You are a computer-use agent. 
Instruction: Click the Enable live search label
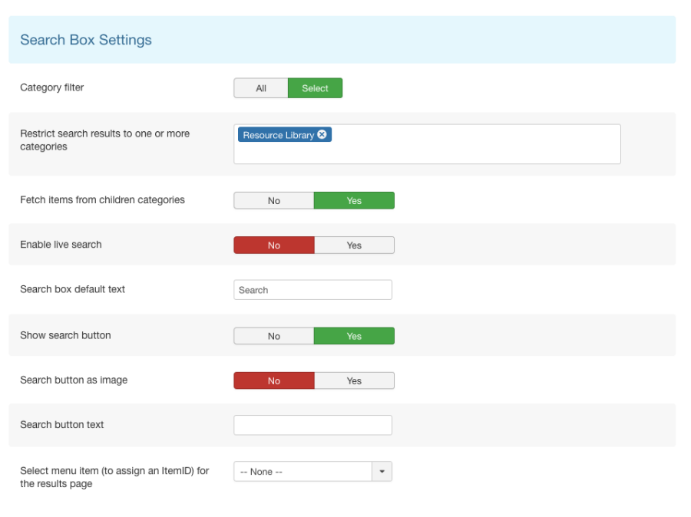pyautogui.click(x=61, y=245)
